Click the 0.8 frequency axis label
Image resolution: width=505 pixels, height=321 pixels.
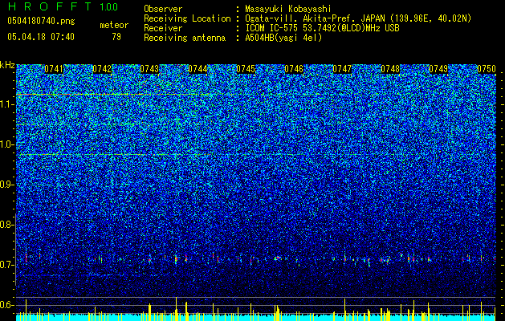tap(6, 225)
